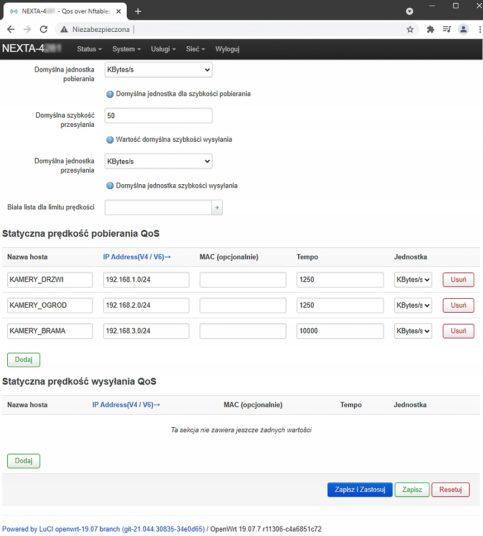Screen dimensions: 483x536
Task: Remove the KAMERY_DRZWI entry with Usuń
Action: point(458,280)
